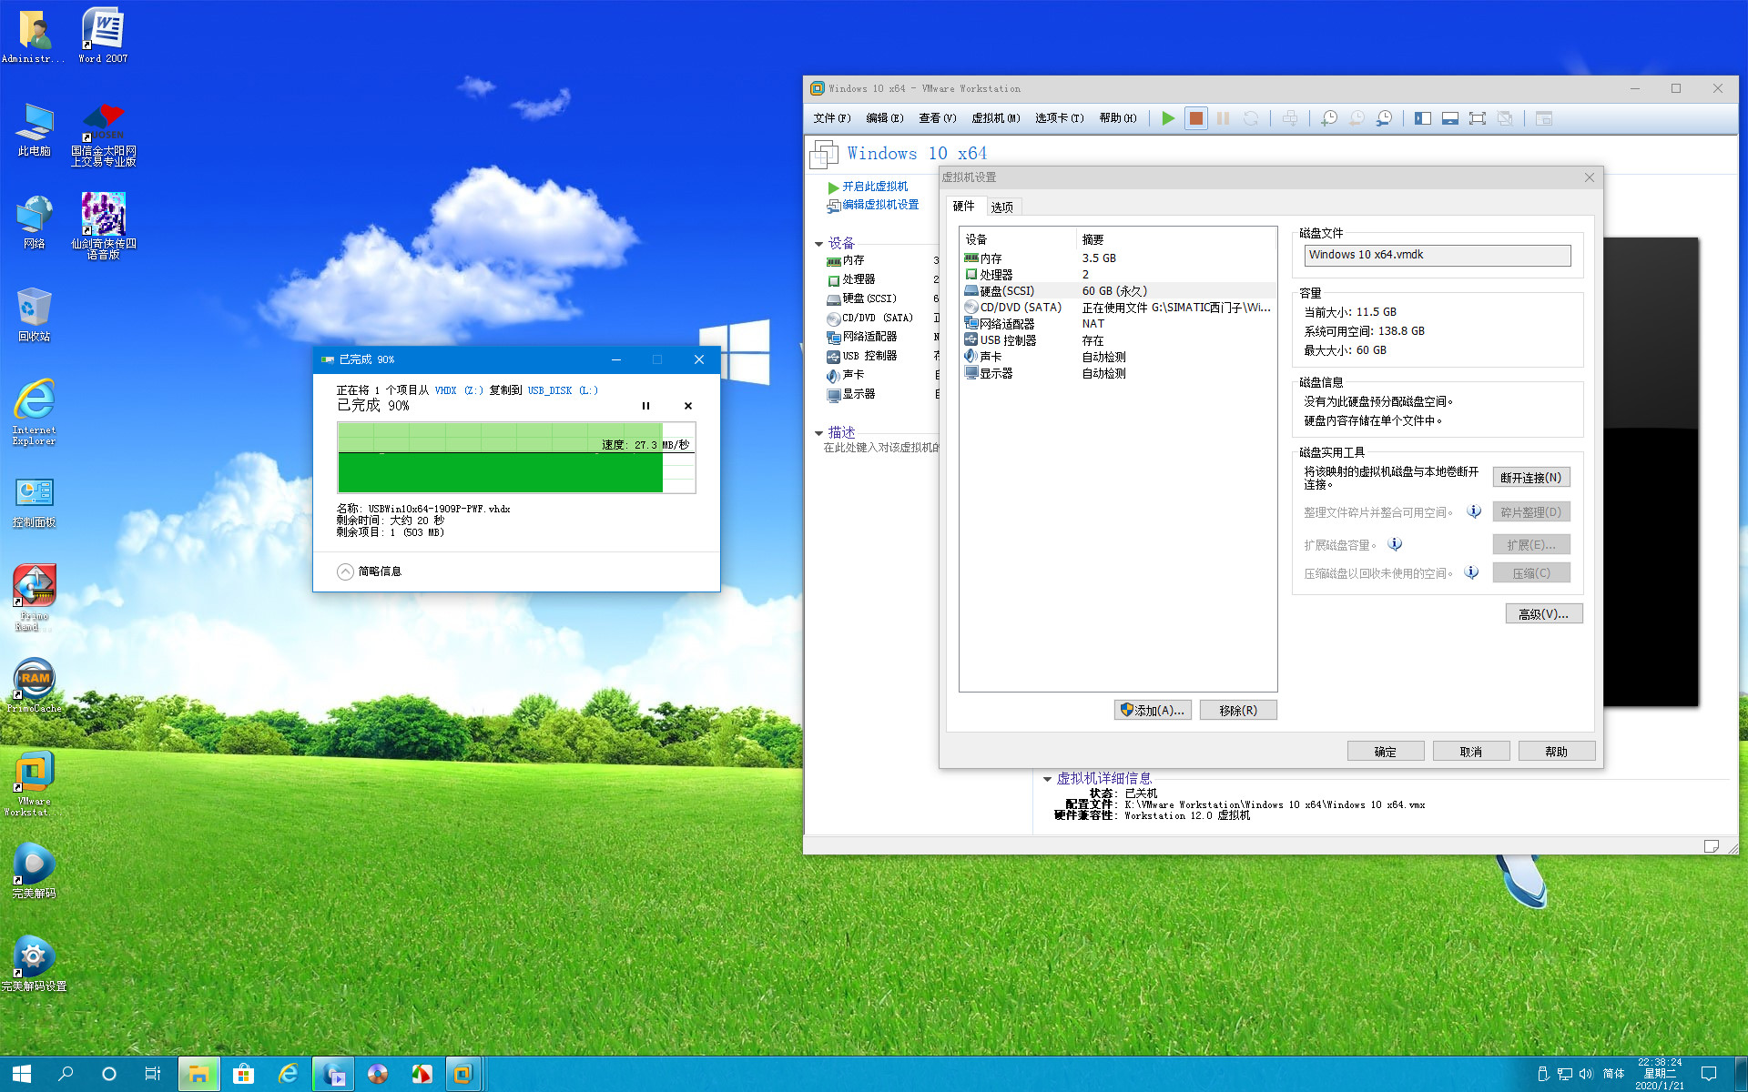Switch to the 选项 tab in VM settings
The height and width of the screenshot is (1092, 1748).
click(x=1002, y=207)
